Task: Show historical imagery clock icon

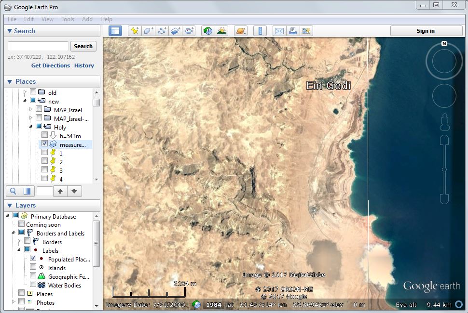Action: (x=207, y=31)
